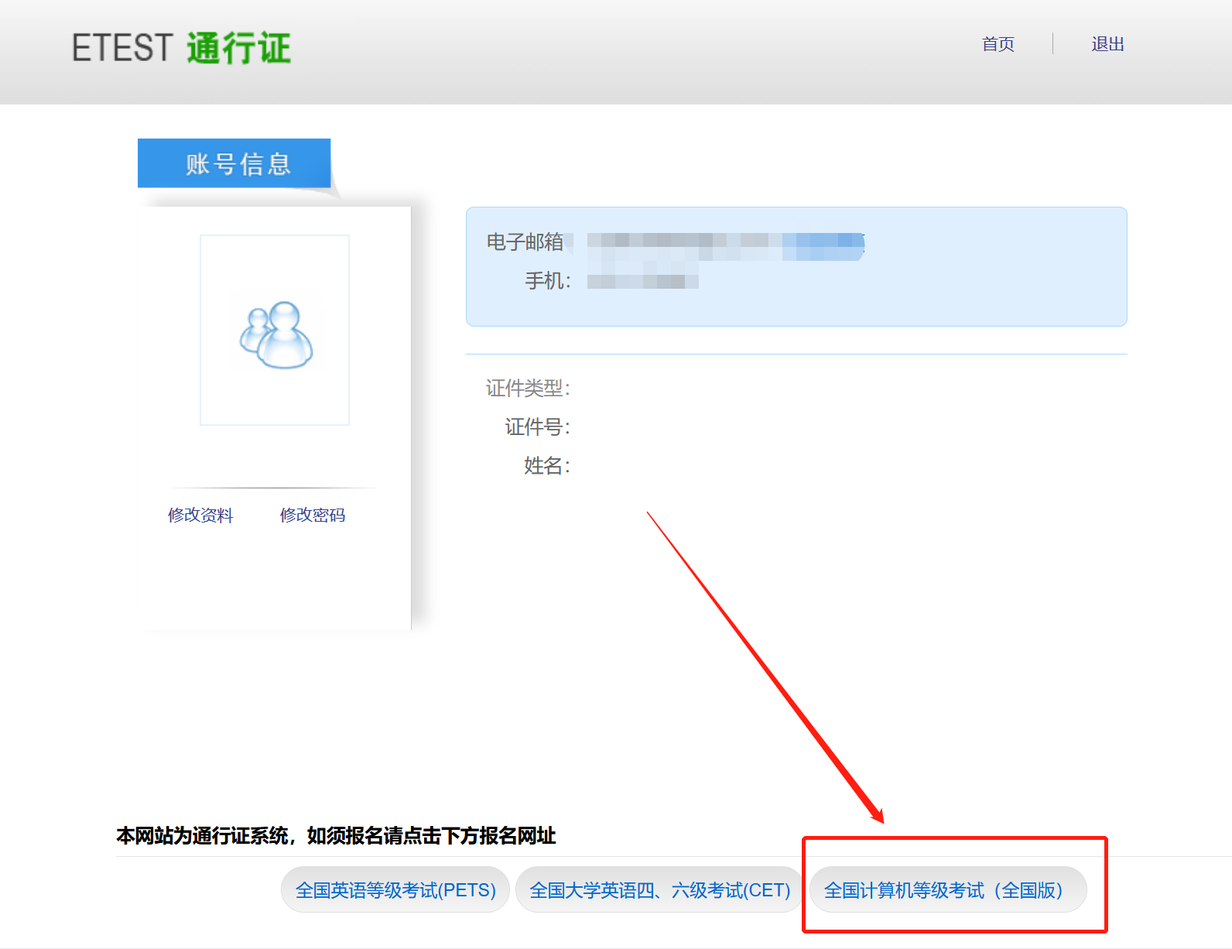Click the blurred phone number value
Screen dimensions: 1232x949
[642, 281]
